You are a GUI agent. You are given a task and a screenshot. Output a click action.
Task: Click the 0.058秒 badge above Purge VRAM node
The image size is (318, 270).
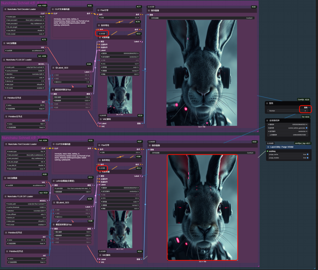[270, 143]
